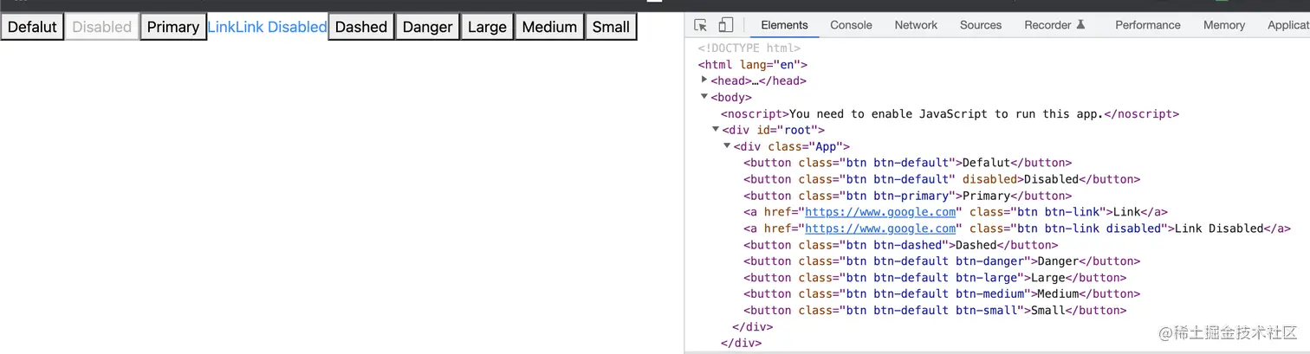This screenshot has height=354, width=1310.
Task: Collapse the body element node
Action: pyautogui.click(x=704, y=97)
